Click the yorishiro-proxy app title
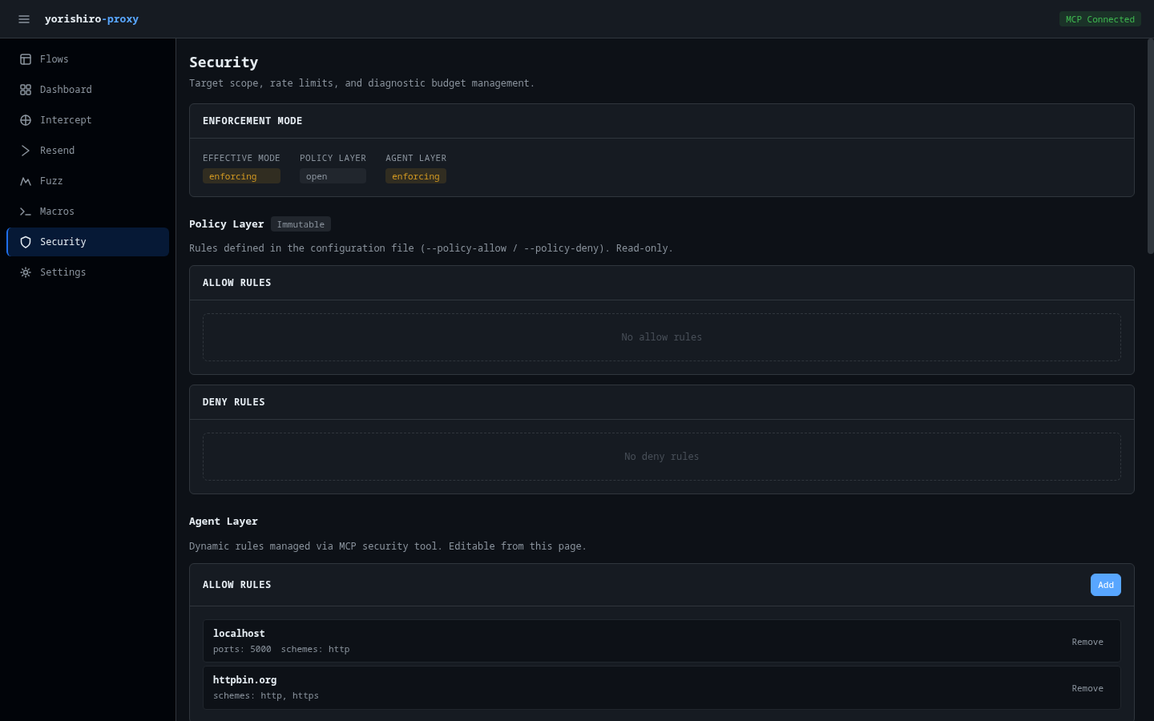This screenshot has width=1154, height=721. [91, 19]
